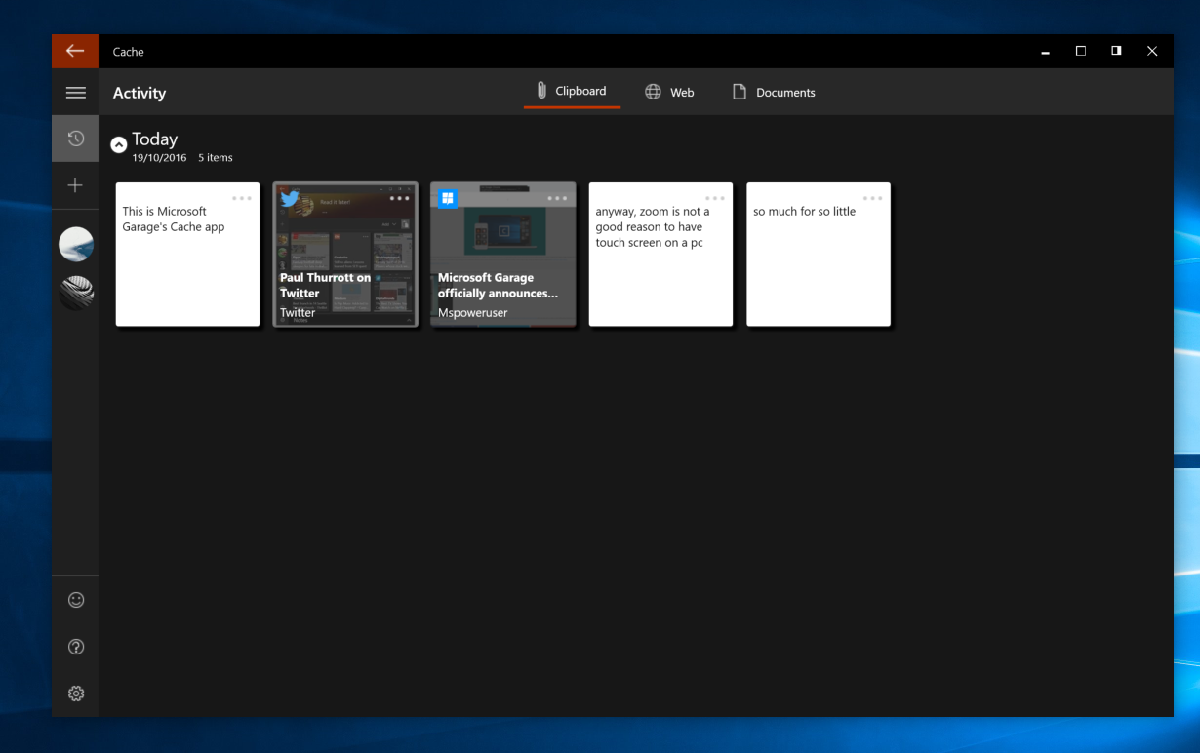The width and height of the screenshot is (1200, 753).
Task: Click the 'Cache' title bar text
Action: (128, 52)
